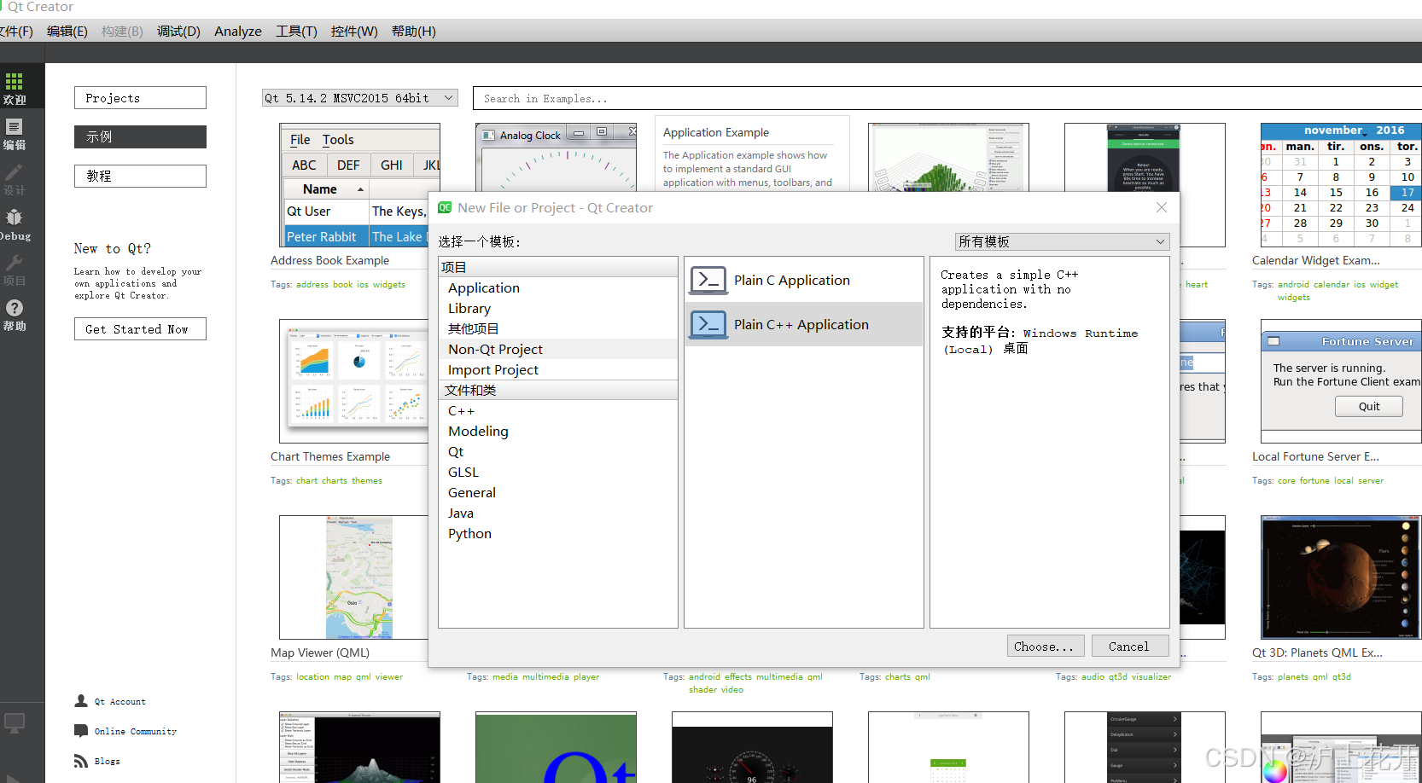Switch to the Debug mode bug icon
Image resolution: width=1422 pixels, height=783 pixels.
14,217
